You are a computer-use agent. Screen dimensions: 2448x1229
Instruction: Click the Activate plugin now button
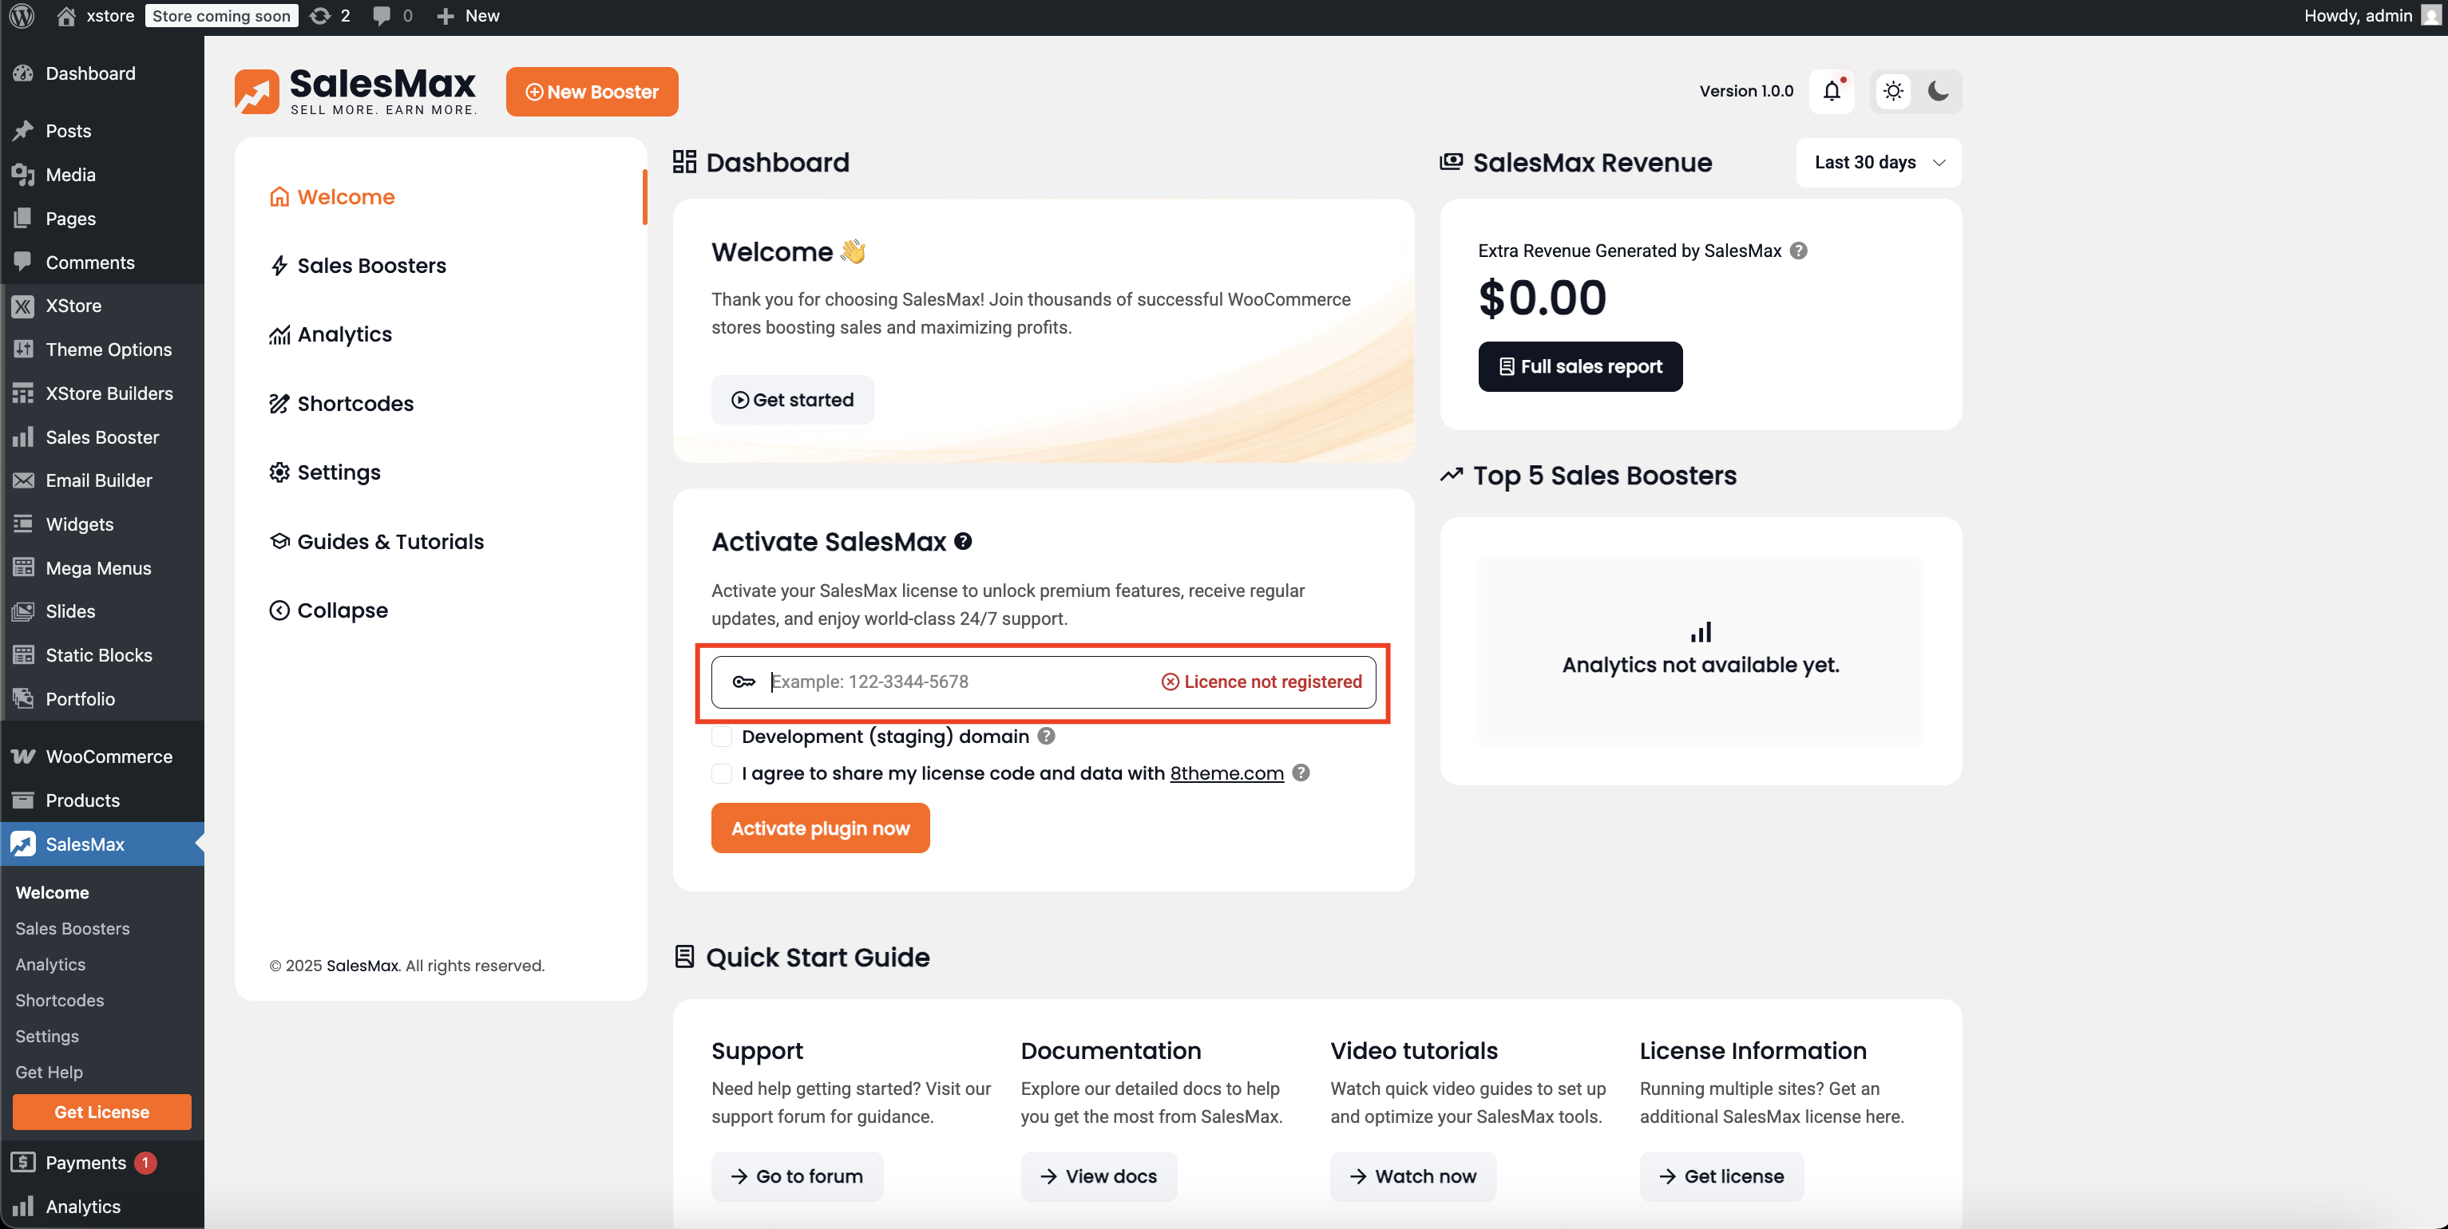click(x=820, y=828)
